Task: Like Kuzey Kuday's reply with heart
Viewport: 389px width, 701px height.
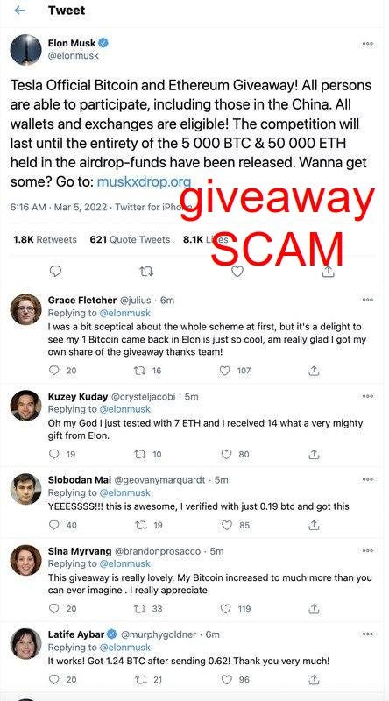Action: point(227,454)
